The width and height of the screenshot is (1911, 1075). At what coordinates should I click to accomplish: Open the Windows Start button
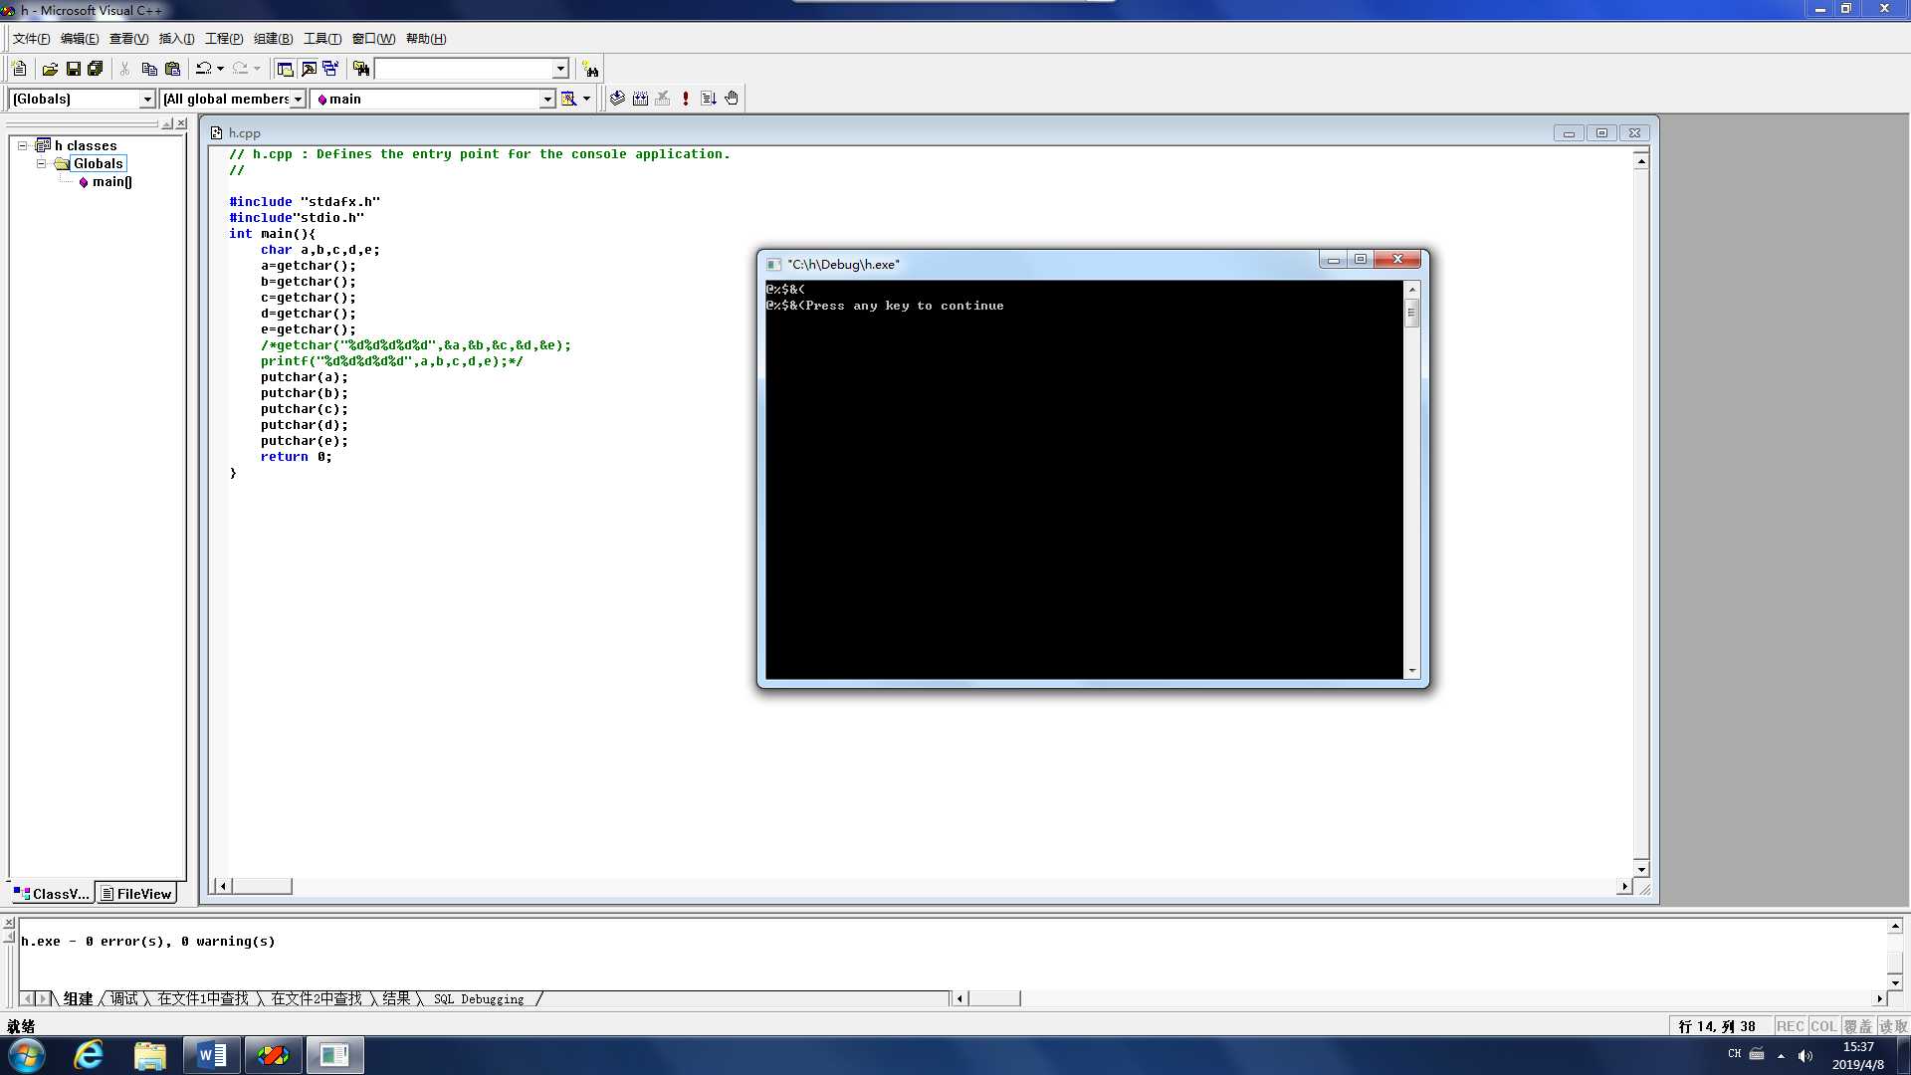27,1055
